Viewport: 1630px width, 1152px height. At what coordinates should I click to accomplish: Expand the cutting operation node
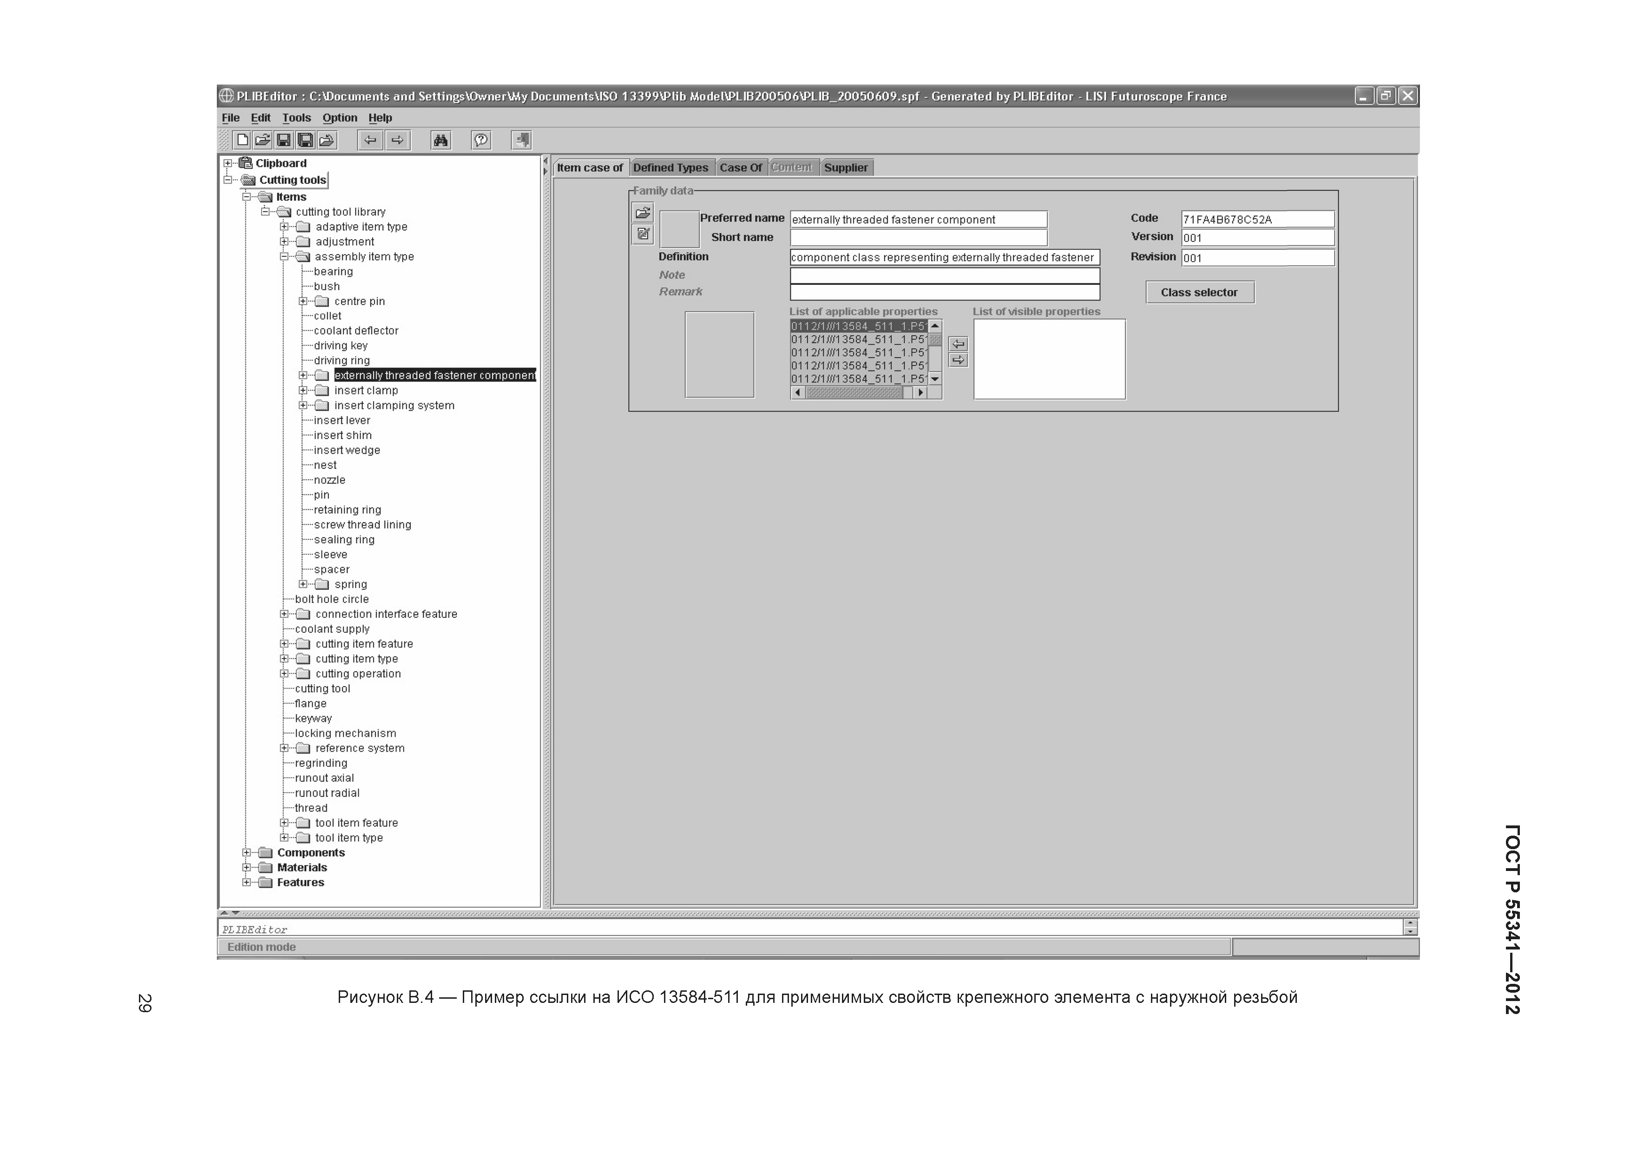[284, 674]
